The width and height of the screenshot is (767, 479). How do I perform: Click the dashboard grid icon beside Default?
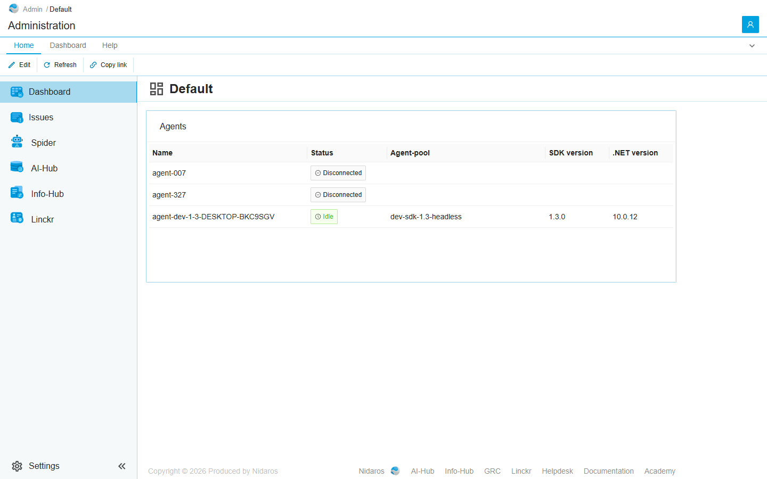click(157, 89)
